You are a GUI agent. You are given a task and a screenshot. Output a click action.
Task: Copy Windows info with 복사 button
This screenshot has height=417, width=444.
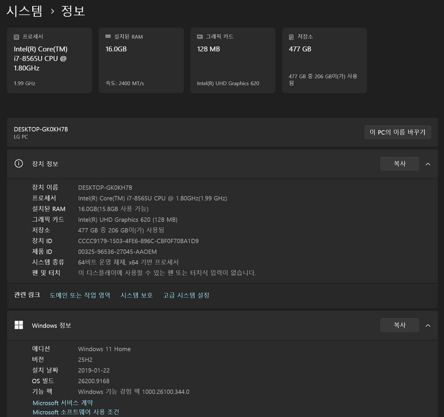[400, 325]
